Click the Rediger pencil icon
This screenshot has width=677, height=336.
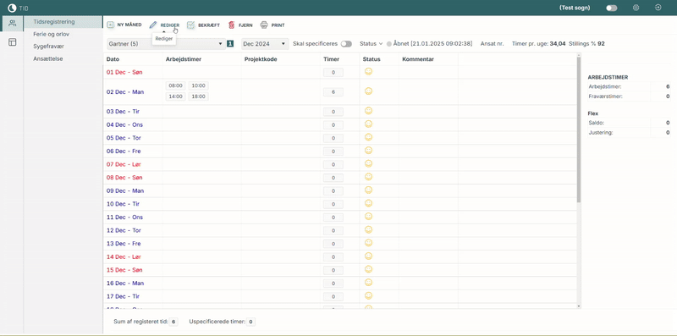click(x=153, y=25)
